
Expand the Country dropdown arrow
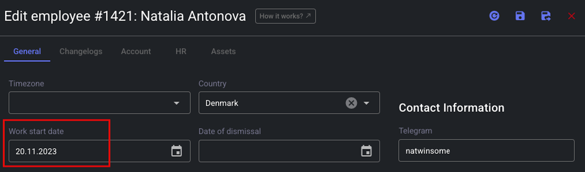pyautogui.click(x=366, y=103)
